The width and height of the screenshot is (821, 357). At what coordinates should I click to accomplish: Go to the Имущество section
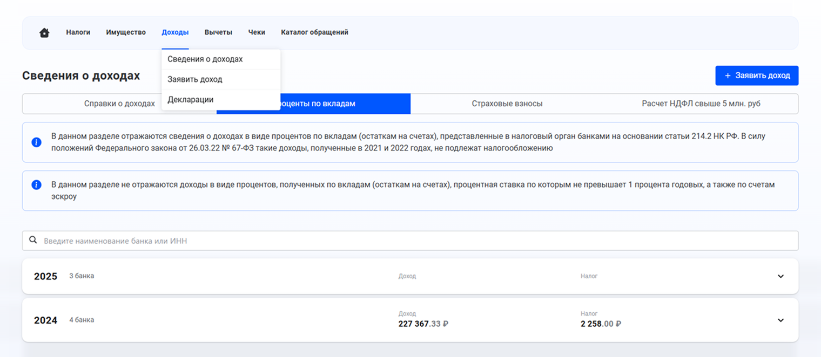126,32
